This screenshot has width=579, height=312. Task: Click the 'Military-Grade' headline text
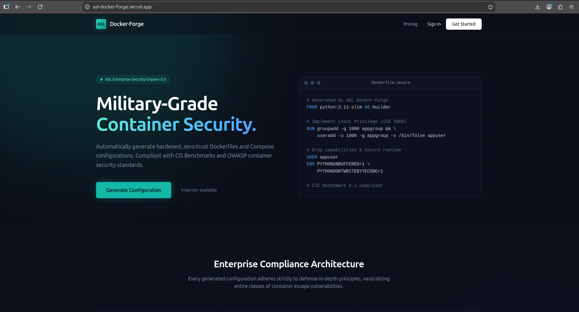157,104
